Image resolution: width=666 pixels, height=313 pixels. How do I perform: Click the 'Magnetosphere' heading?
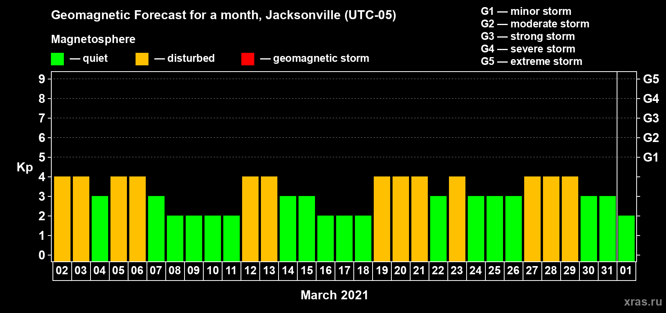tap(93, 40)
